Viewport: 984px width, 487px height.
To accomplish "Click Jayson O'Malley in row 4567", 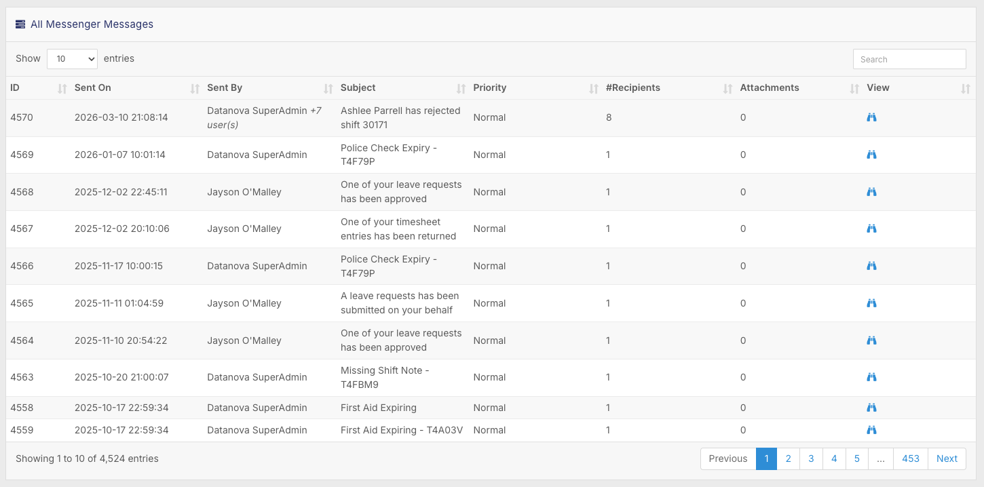I will 244,229.
